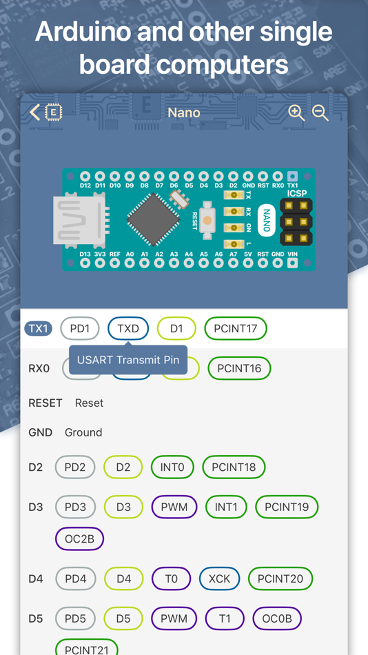Tap the D1 tag in TX1 row
Screen dimensions: 368x655
pos(176,329)
